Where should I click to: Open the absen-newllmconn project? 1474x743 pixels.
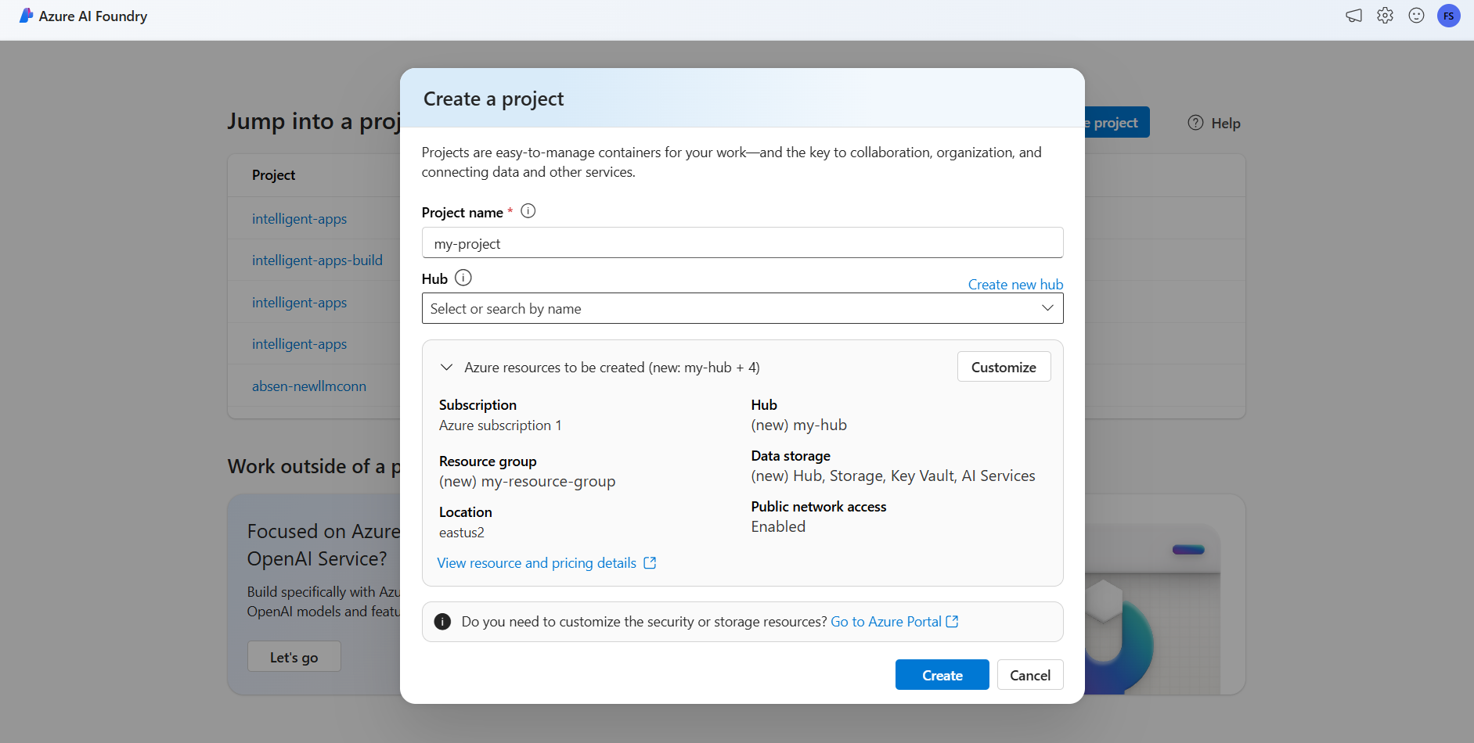[308, 386]
